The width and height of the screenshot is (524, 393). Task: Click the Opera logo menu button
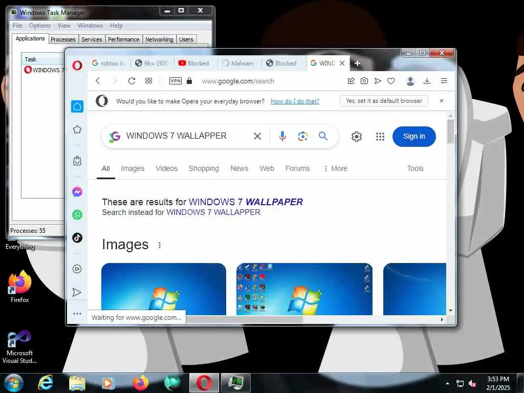click(77, 65)
